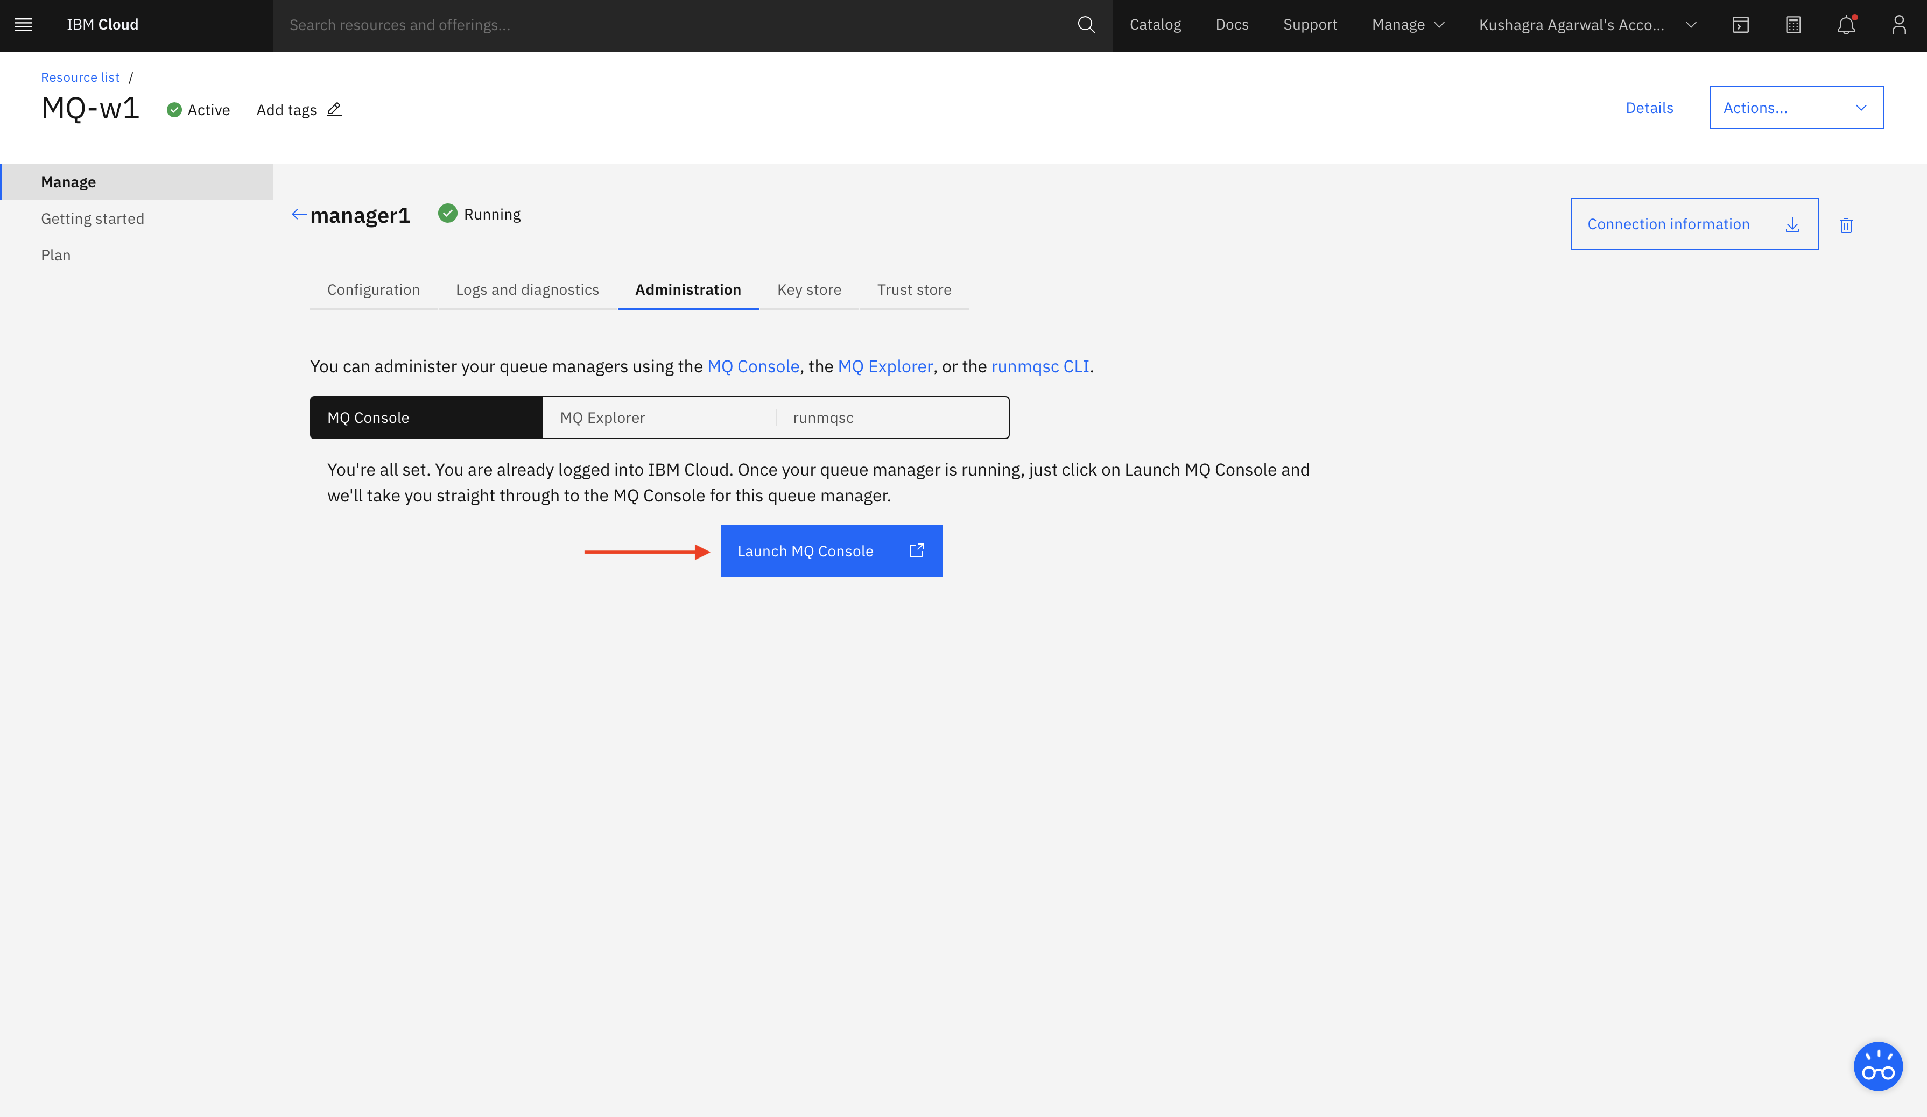Expand the Manage menu in header

[1408, 24]
